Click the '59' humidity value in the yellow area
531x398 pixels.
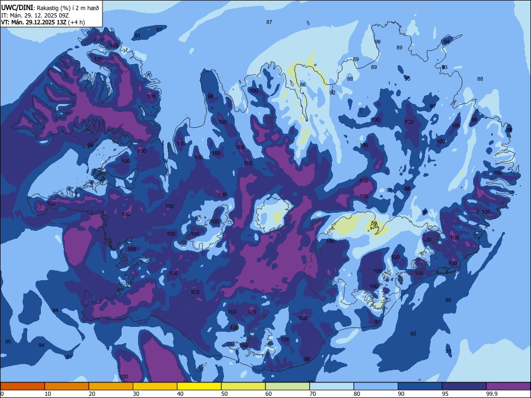[x=374, y=223]
